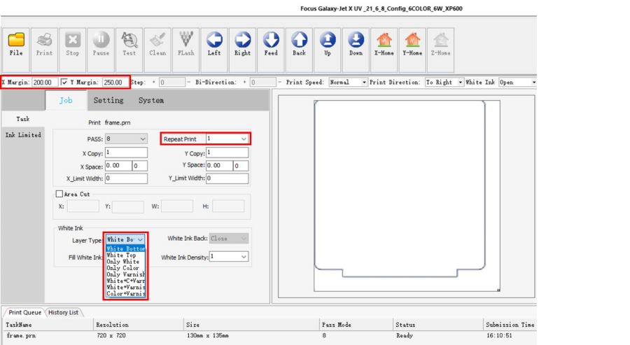Click the Status column header

[438, 325]
